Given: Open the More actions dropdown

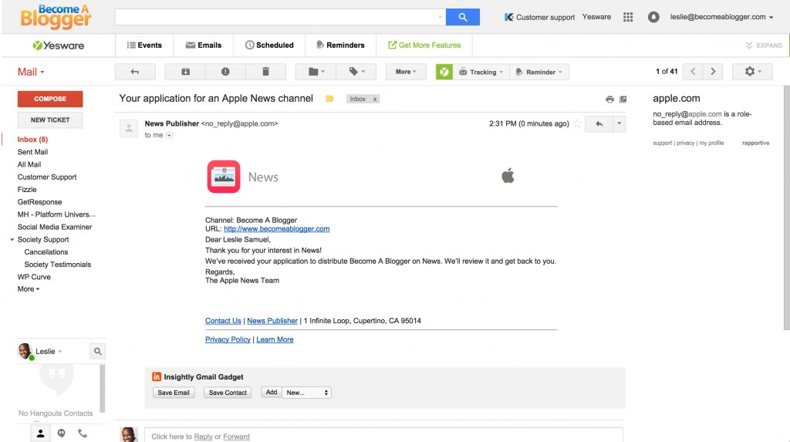Looking at the screenshot, I should point(406,72).
